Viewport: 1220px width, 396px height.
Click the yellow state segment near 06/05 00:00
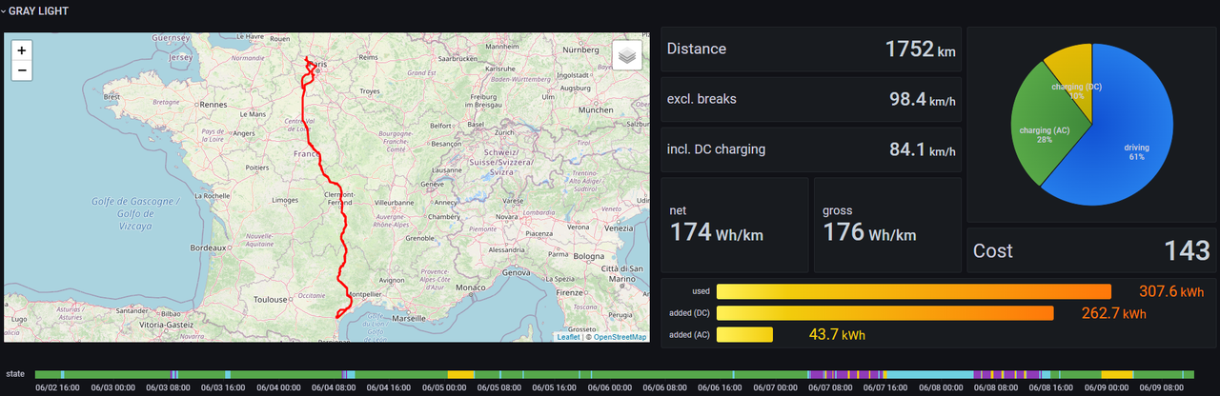click(460, 375)
